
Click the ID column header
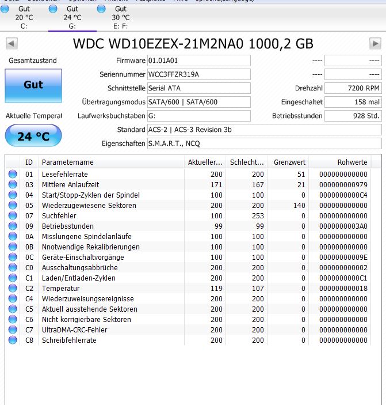click(29, 162)
